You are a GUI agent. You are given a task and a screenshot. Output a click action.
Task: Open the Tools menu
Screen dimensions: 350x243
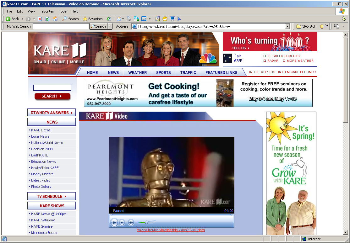(63, 11)
